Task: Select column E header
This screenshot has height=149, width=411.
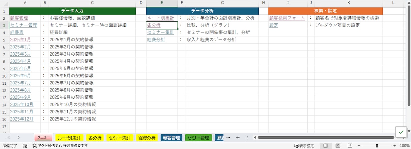Action: click(x=162, y=3)
